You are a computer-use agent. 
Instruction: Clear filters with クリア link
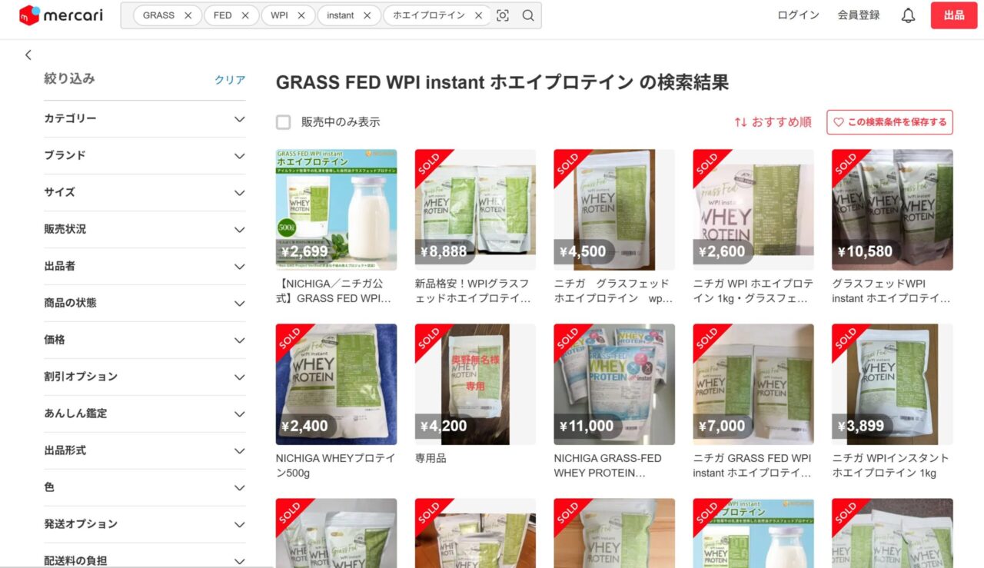point(230,80)
